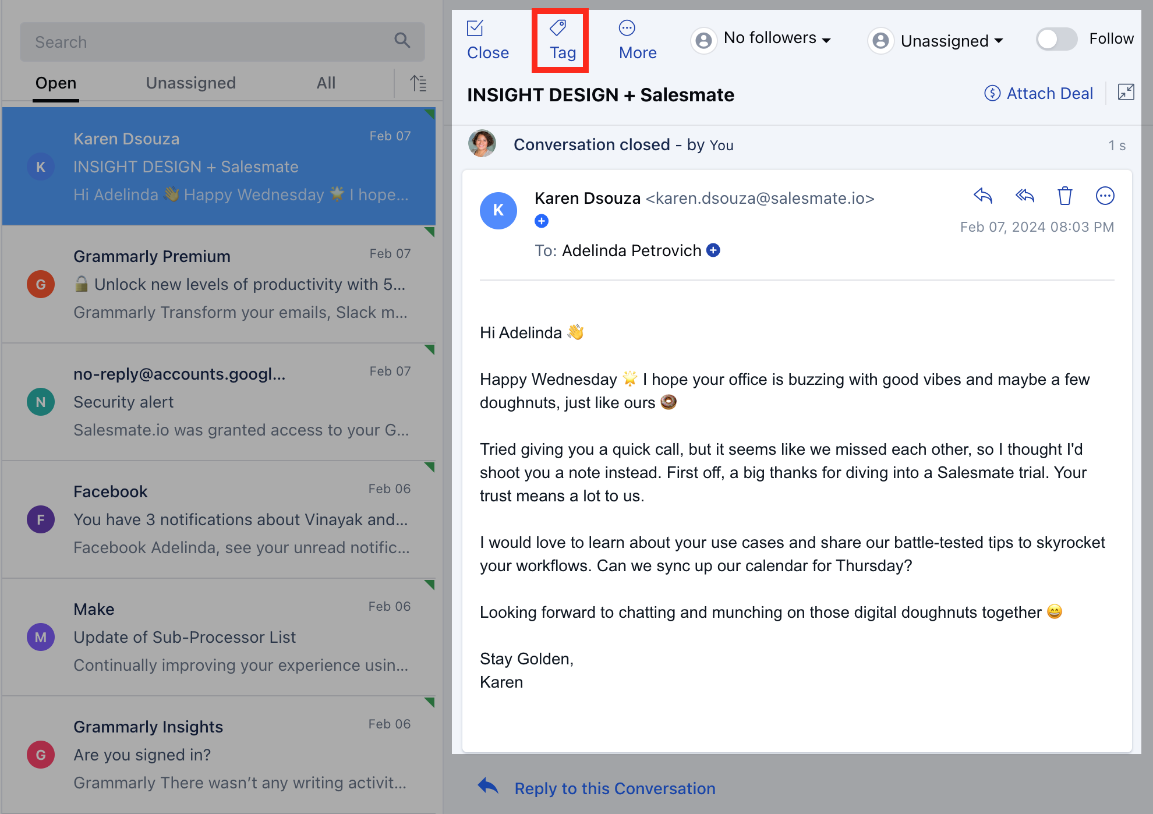
Task: Switch to the All conversations tab
Action: coord(326,83)
